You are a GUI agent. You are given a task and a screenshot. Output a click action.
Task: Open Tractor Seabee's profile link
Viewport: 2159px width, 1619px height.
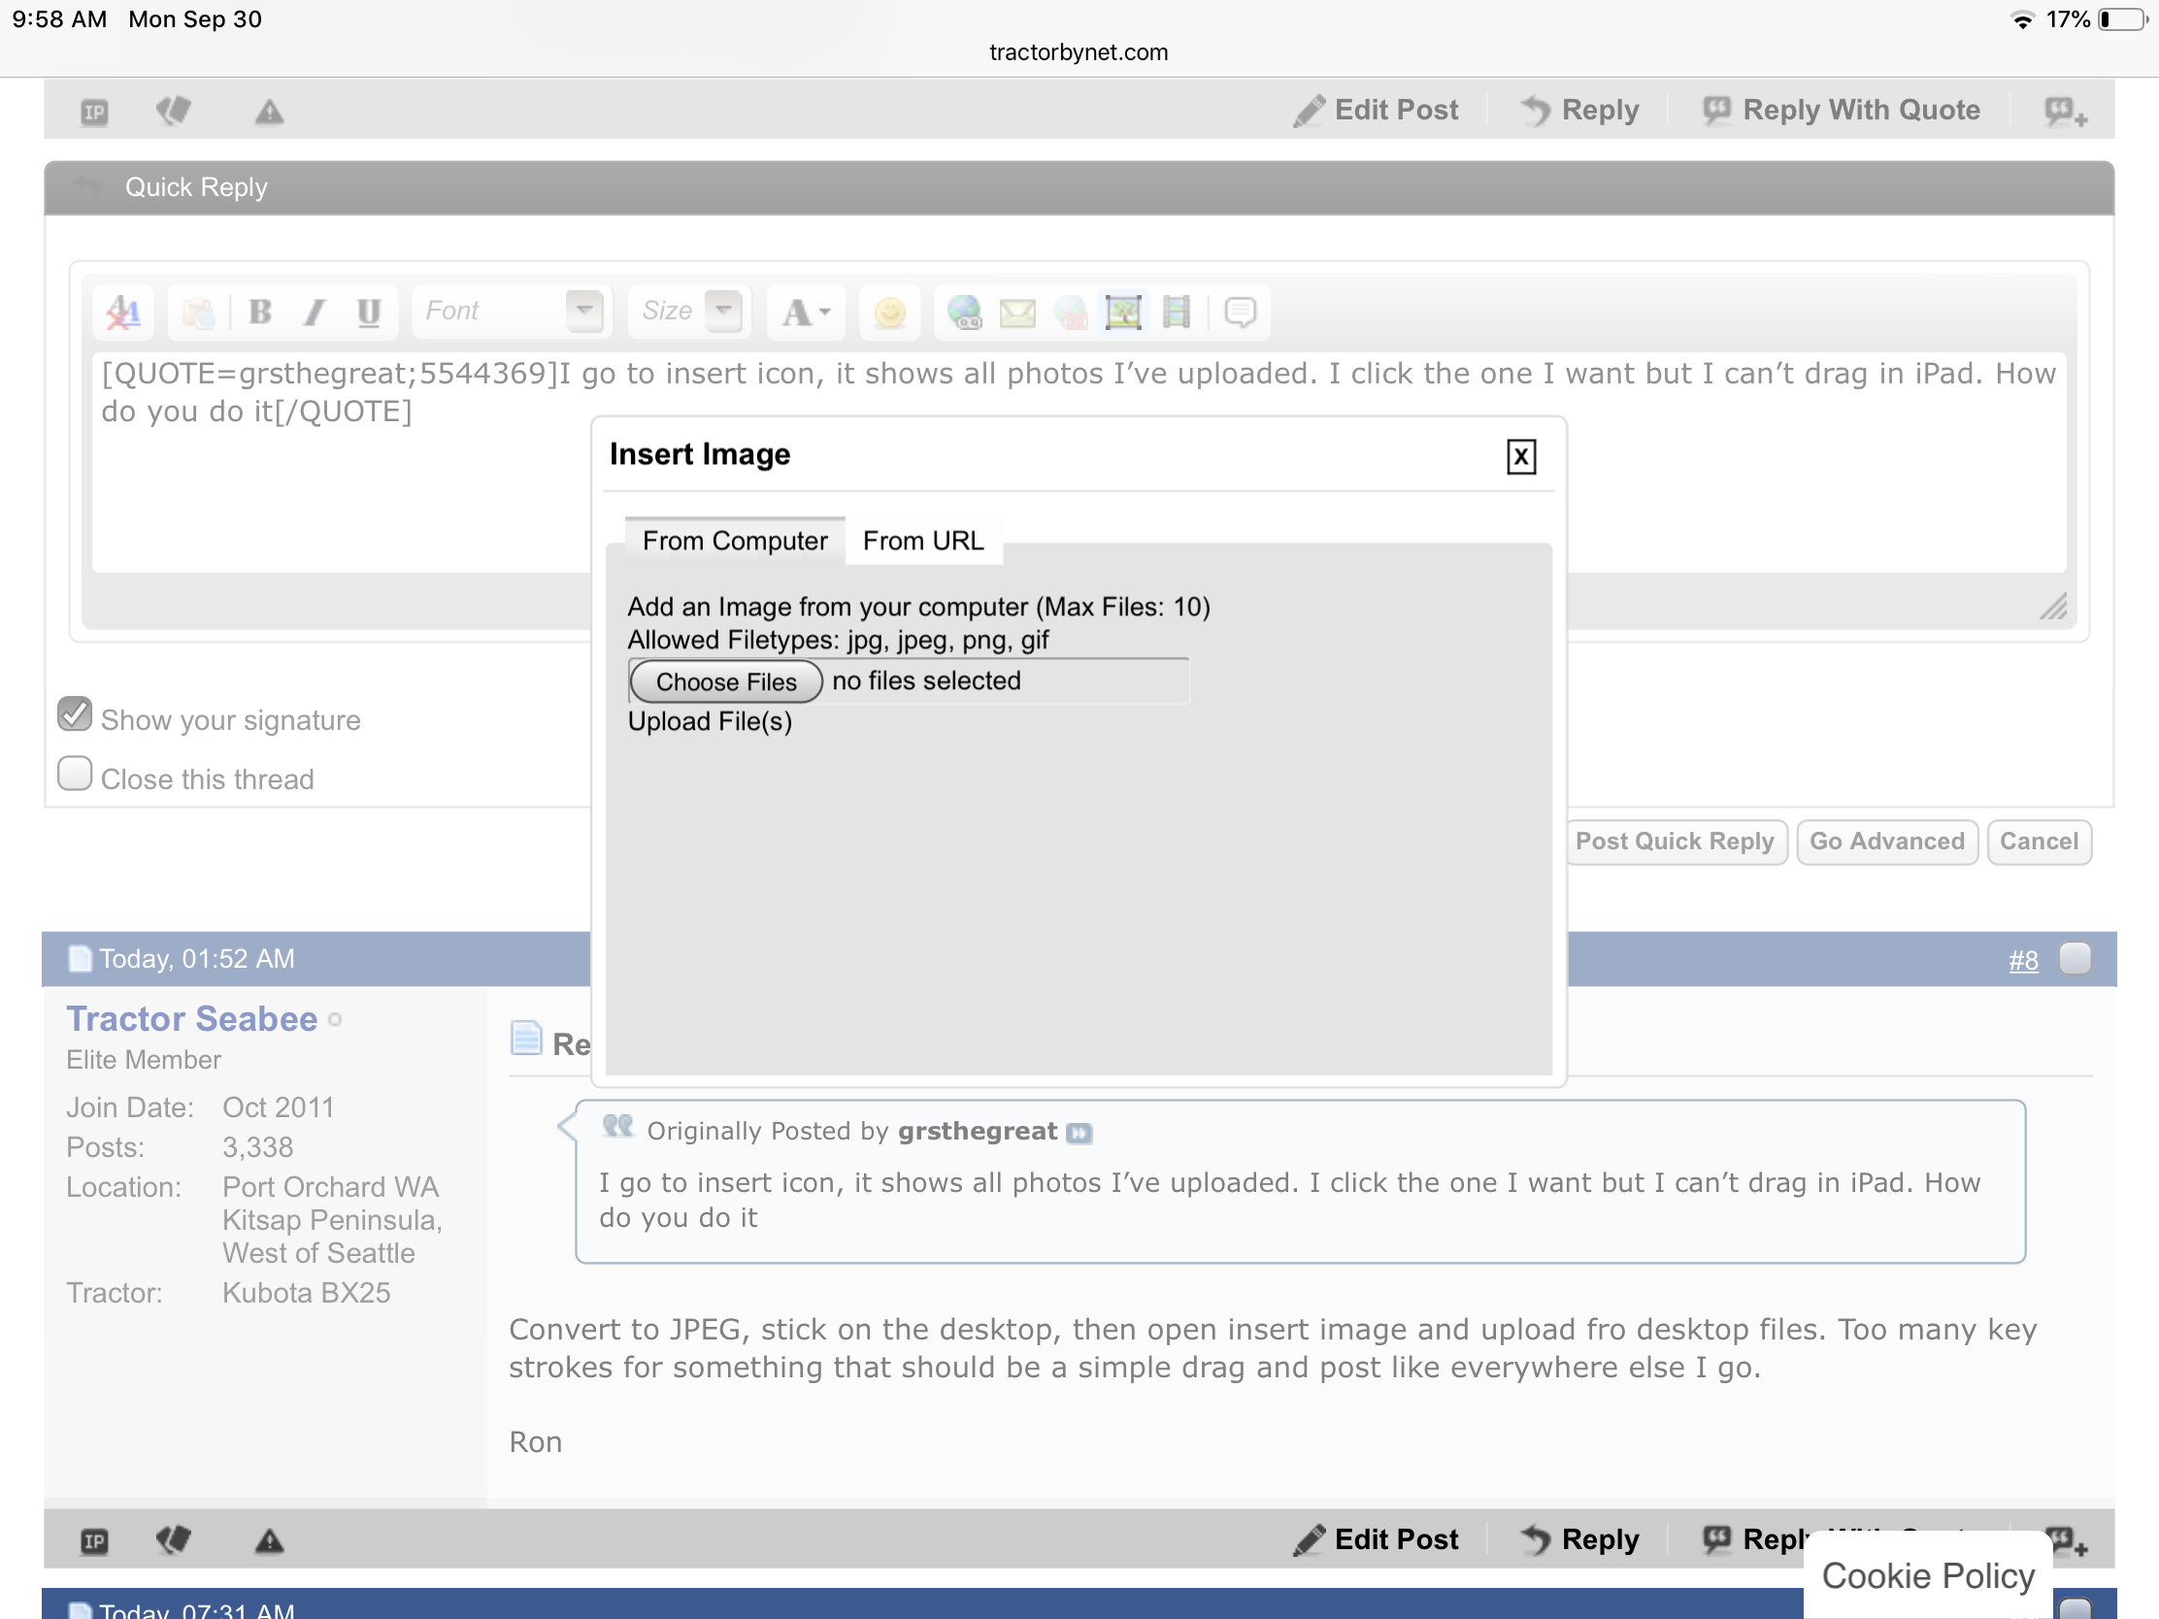[x=191, y=1019]
